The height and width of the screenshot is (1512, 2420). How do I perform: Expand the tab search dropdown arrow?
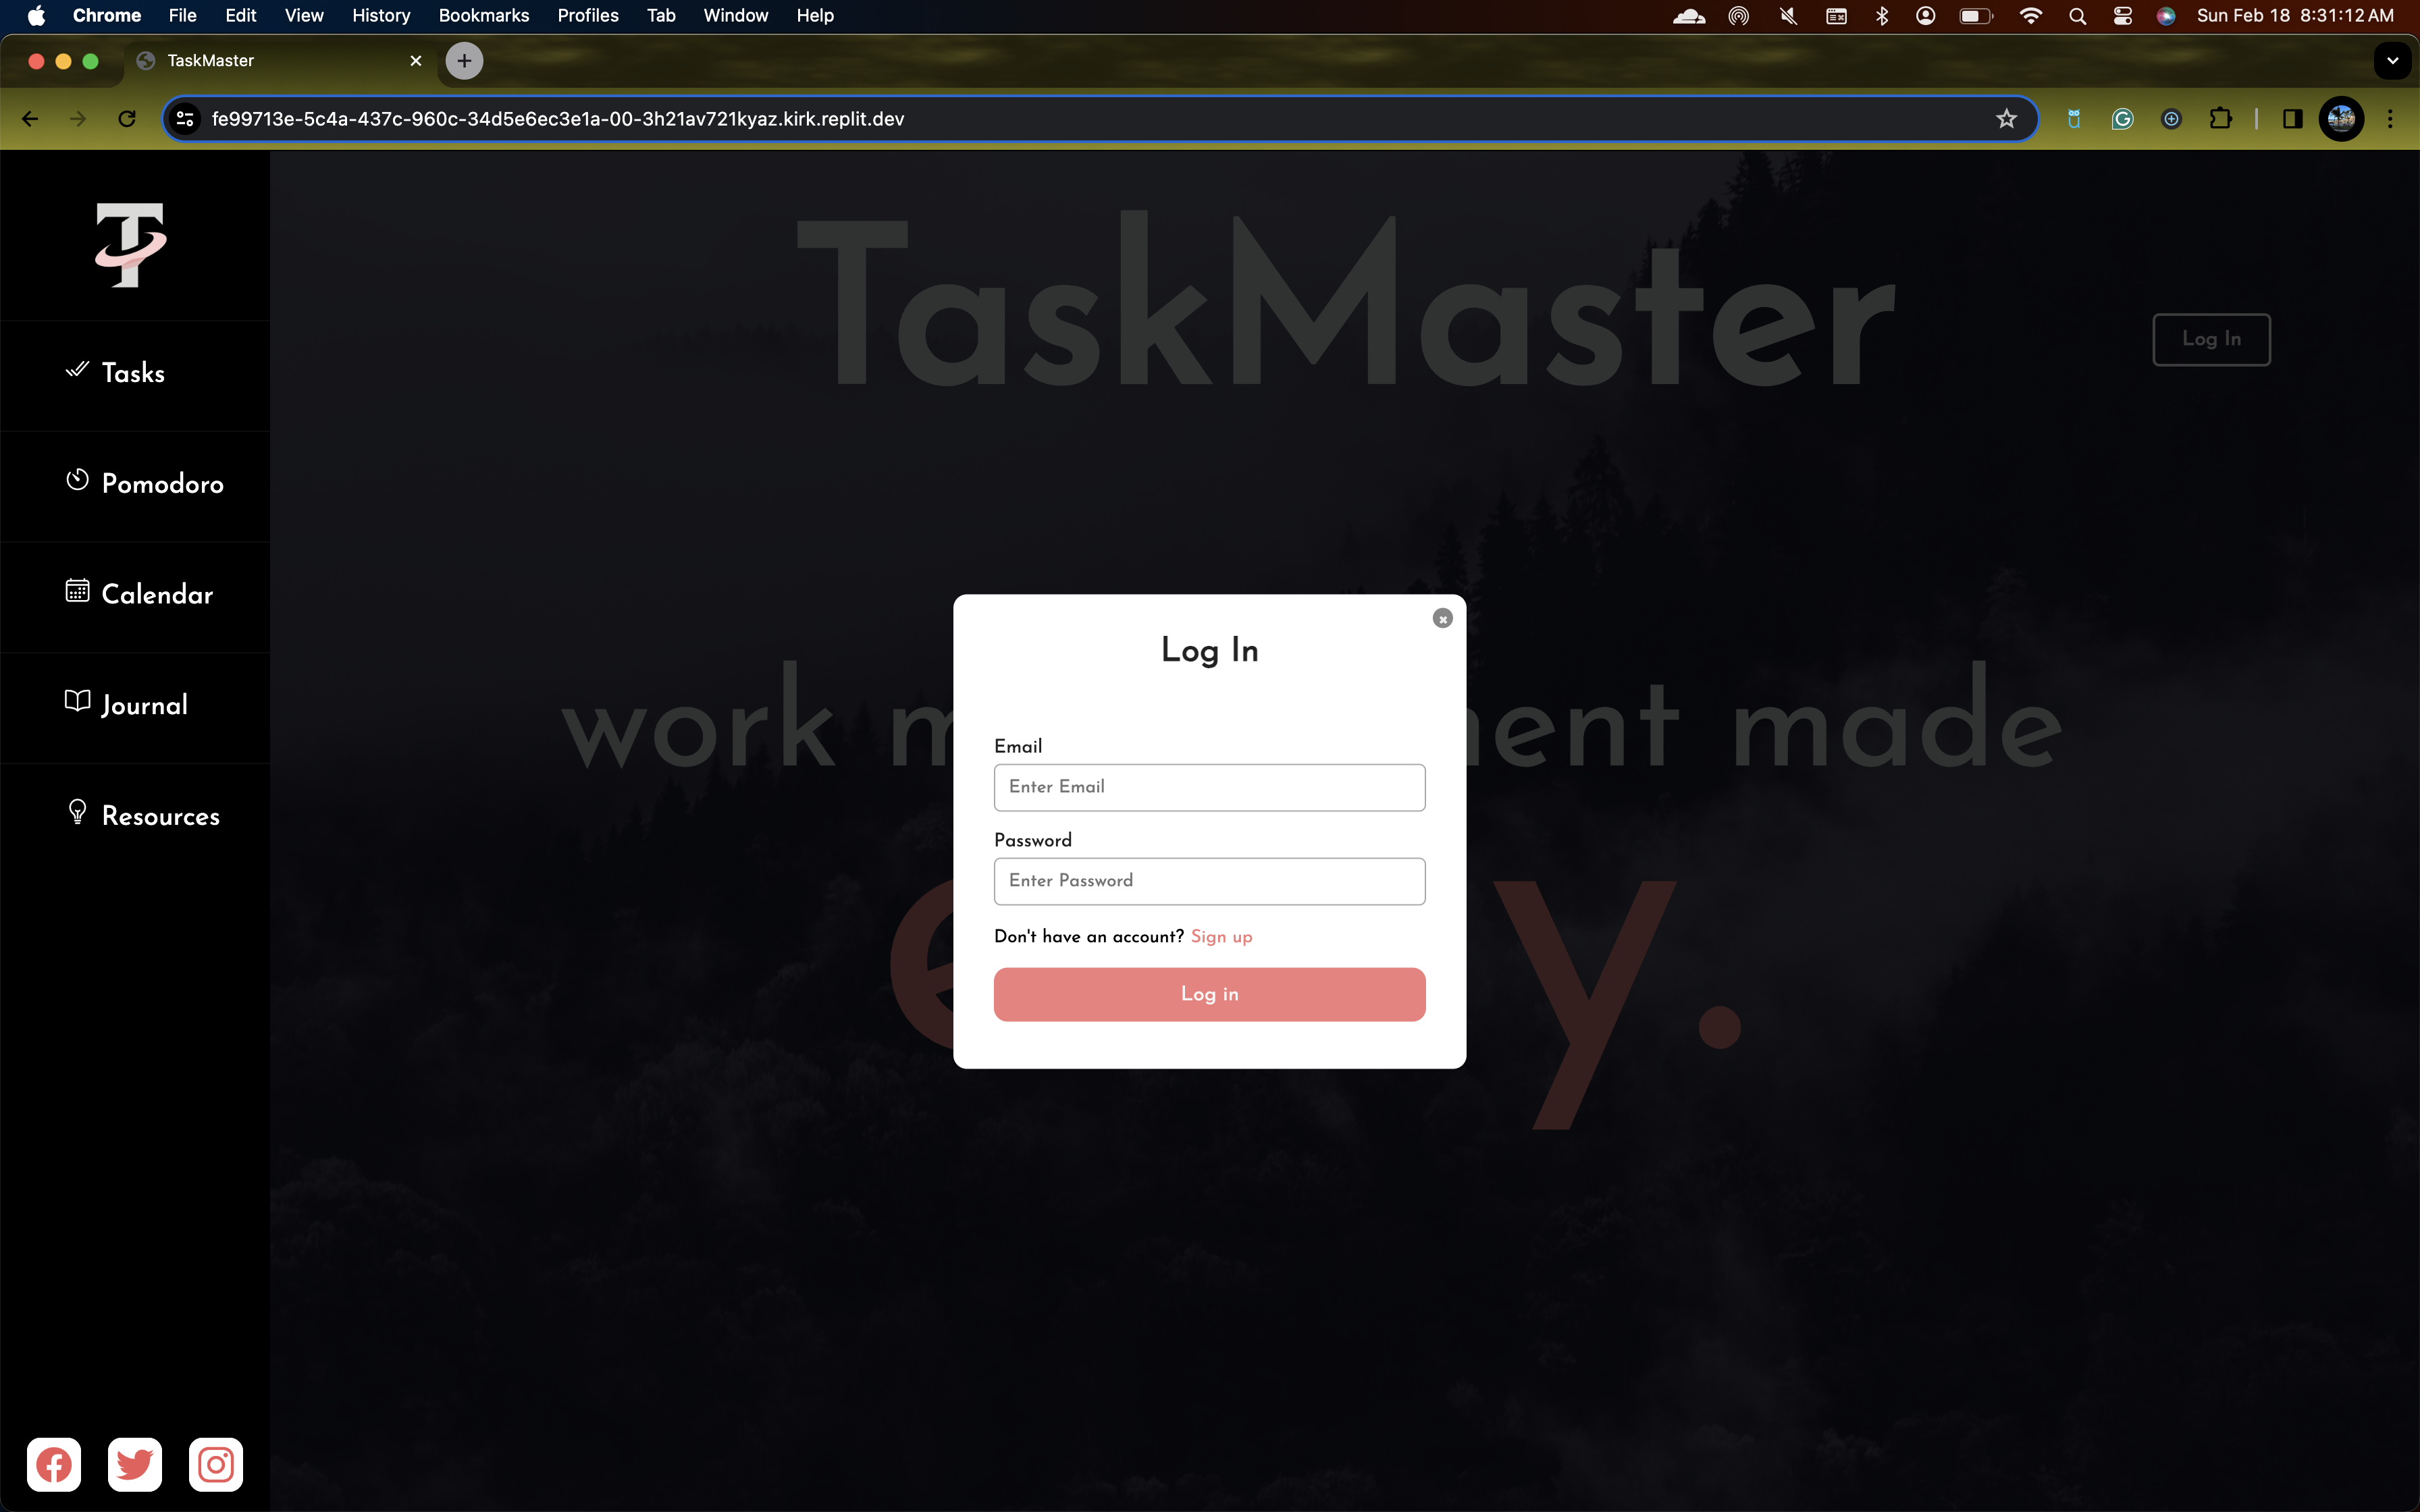[2392, 61]
